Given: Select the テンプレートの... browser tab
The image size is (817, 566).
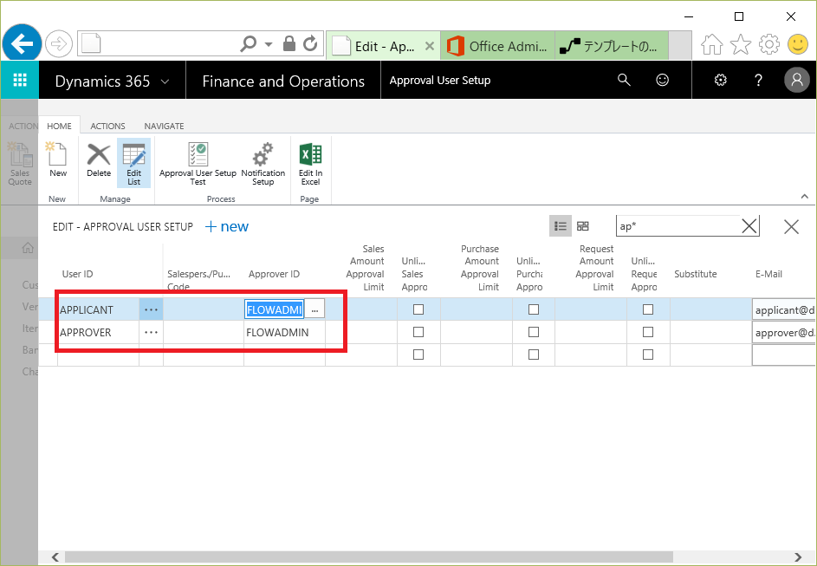Looking at the screenshot, I should (x=612, y=46).
